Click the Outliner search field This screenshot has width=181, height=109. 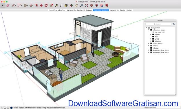[x=158, y=24]
